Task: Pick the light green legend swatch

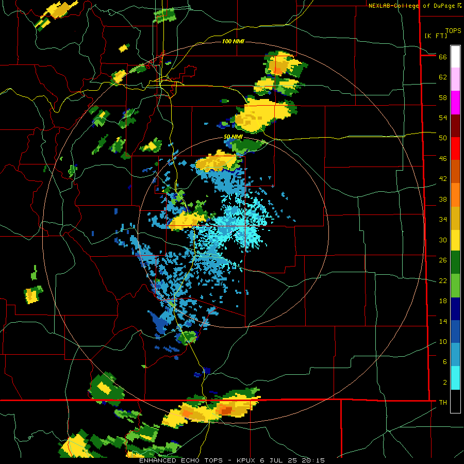Action: [455, 286]
